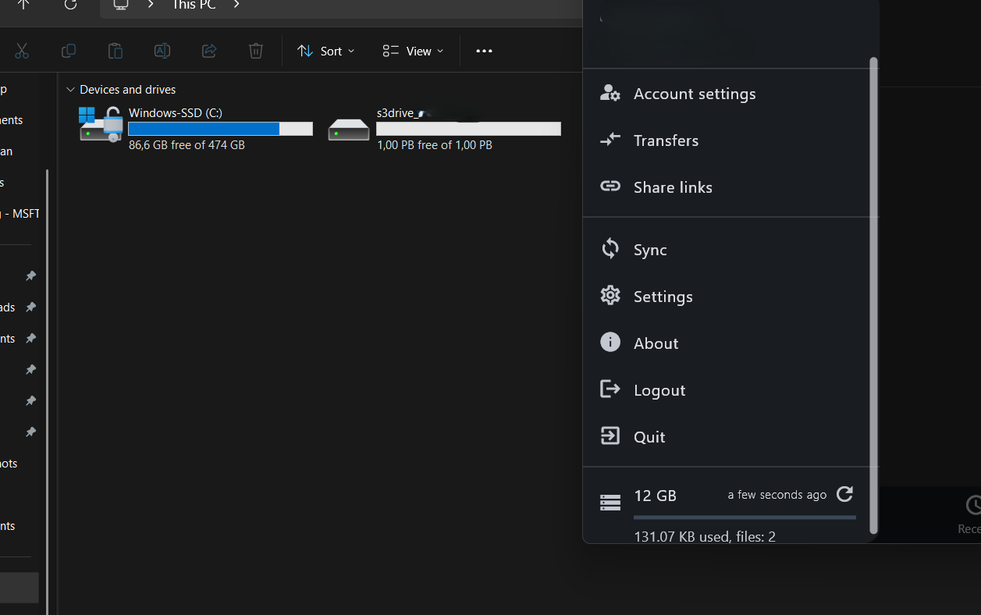
Task: Click the Rename icon in toolbar
Action: [162, 51]
